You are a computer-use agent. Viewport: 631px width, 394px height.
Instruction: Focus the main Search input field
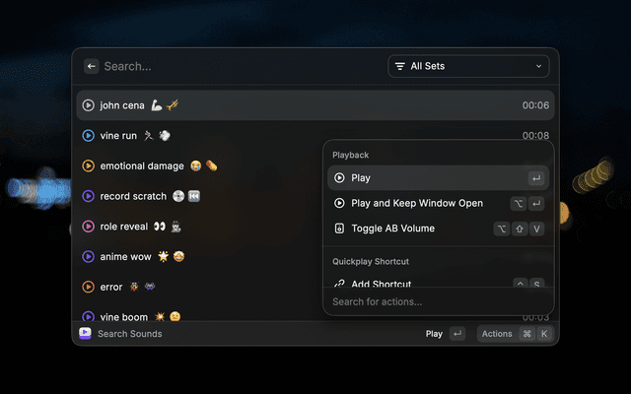pos(237,66)
